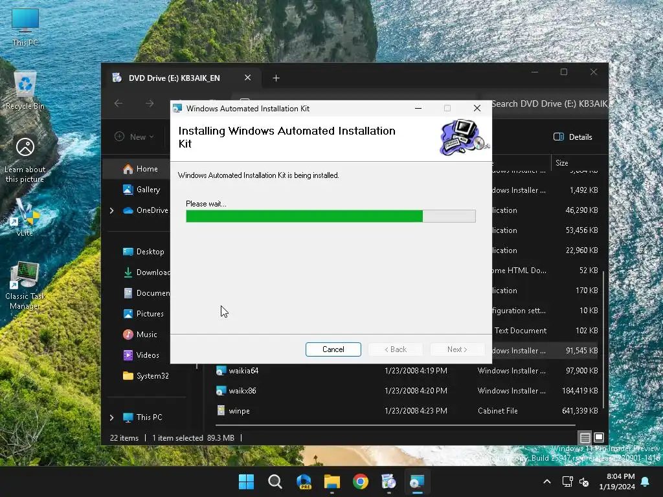Open System32 folder in sidebar
663x497 pixels.
pyautogui.click(x=146, y=376)
